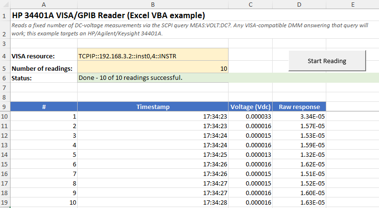Click raw response 1.59E-05
This screenshot has width=379, height=208.
coord(299,145)
